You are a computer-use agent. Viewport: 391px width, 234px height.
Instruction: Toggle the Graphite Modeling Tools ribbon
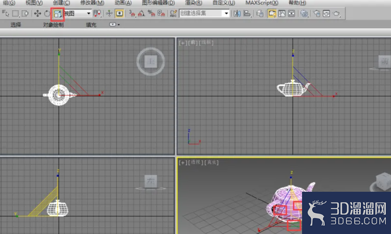(272, 13)
